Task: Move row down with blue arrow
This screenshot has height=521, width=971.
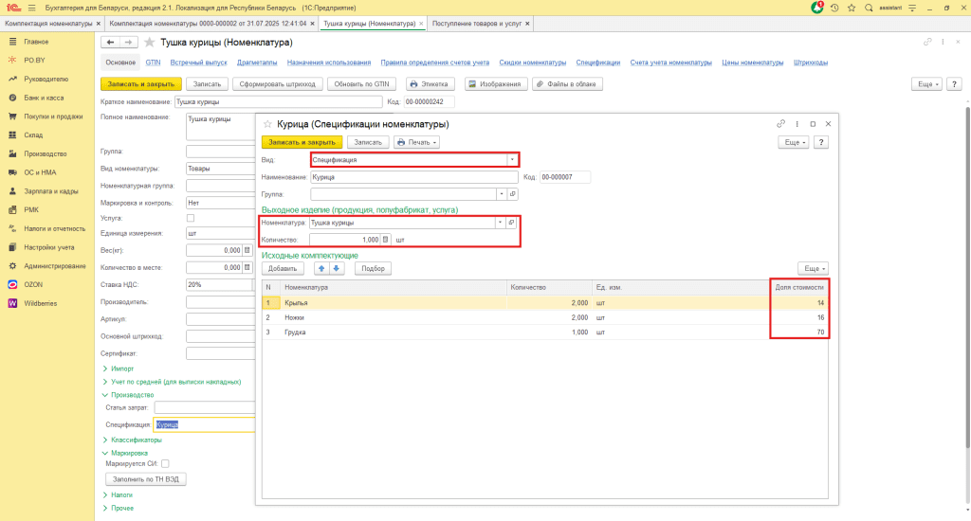Action: click(x=337, y=268)
